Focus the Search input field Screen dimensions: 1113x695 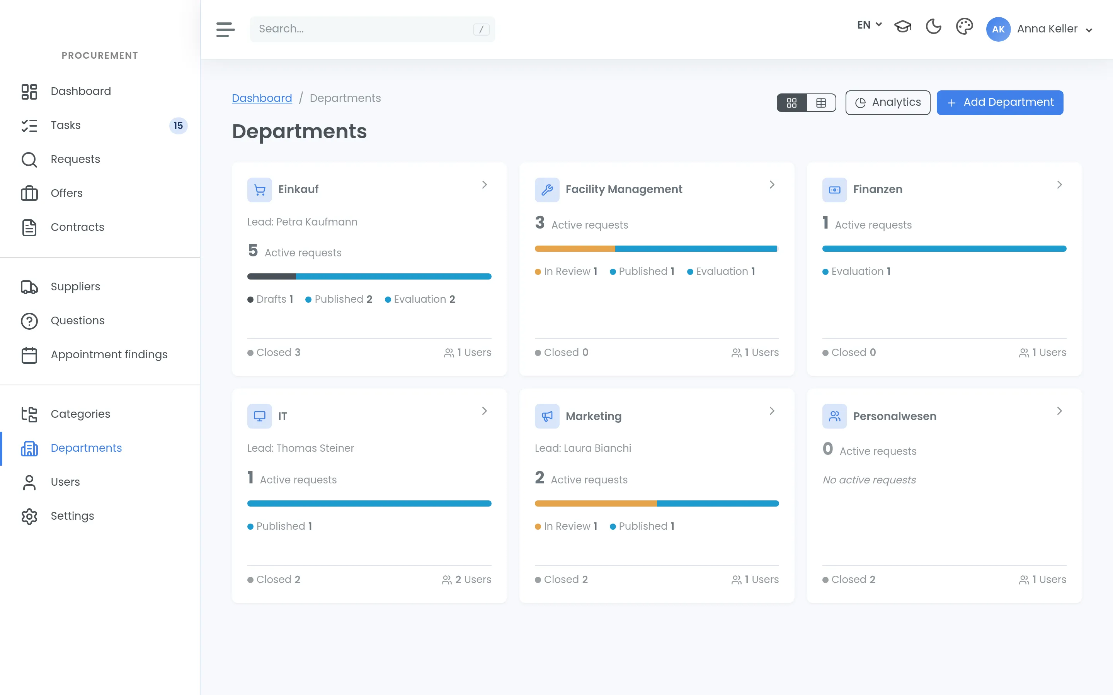point(373,29)
